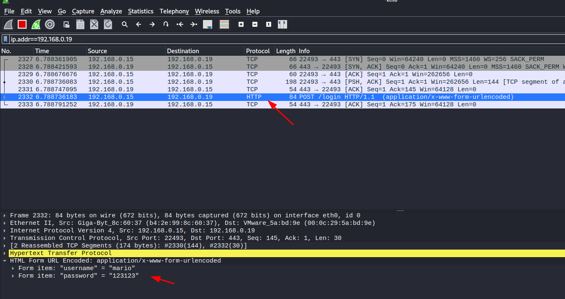Sort by the Protocol column header
This screenshot has width=565, height=299.
pos(259,51)
